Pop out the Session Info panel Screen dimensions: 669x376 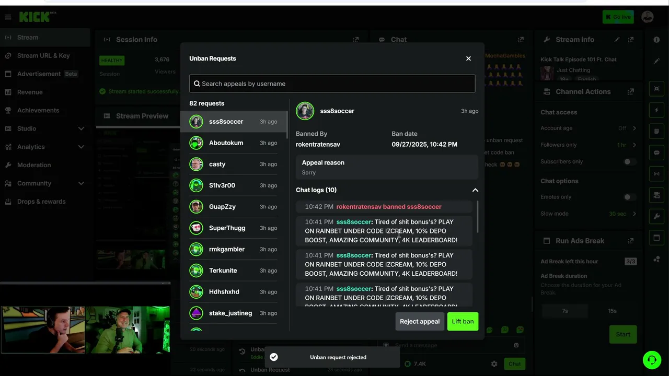pyautogui.click(x=356, y=40)
